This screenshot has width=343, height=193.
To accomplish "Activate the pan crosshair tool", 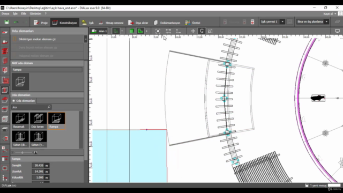I will click(193, 31).
